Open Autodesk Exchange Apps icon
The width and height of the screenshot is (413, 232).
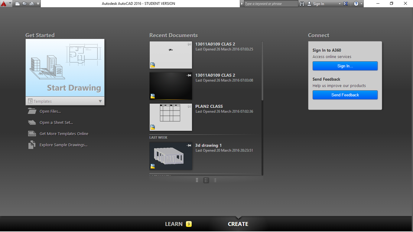click(346, 4)
